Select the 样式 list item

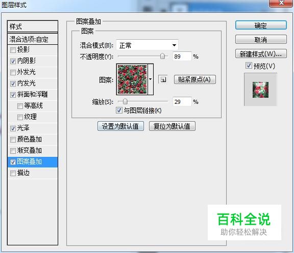33,26
